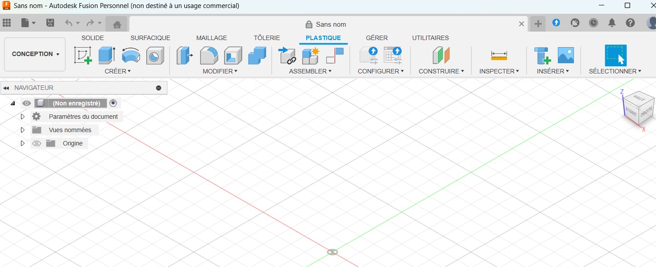
Task: Open the Job Status clock icon
Action: coord(593,23)
